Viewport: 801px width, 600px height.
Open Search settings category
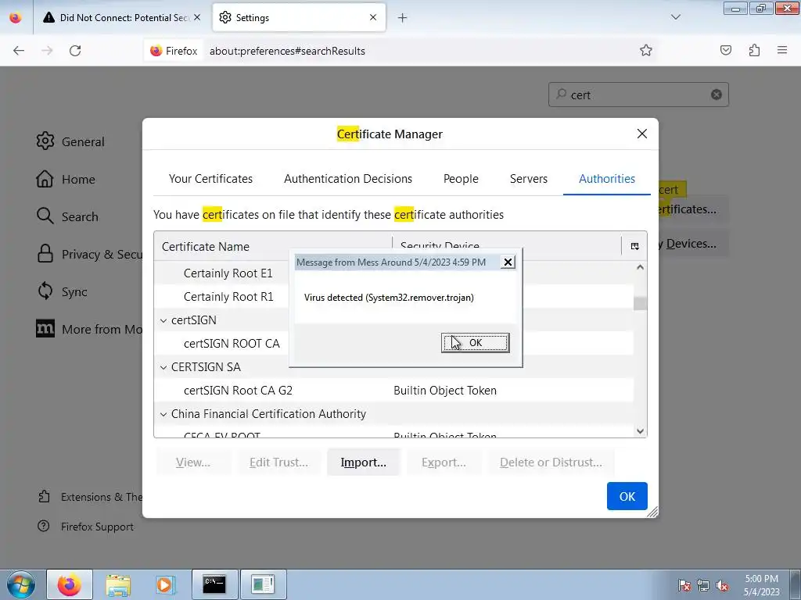tap(67, 216)
